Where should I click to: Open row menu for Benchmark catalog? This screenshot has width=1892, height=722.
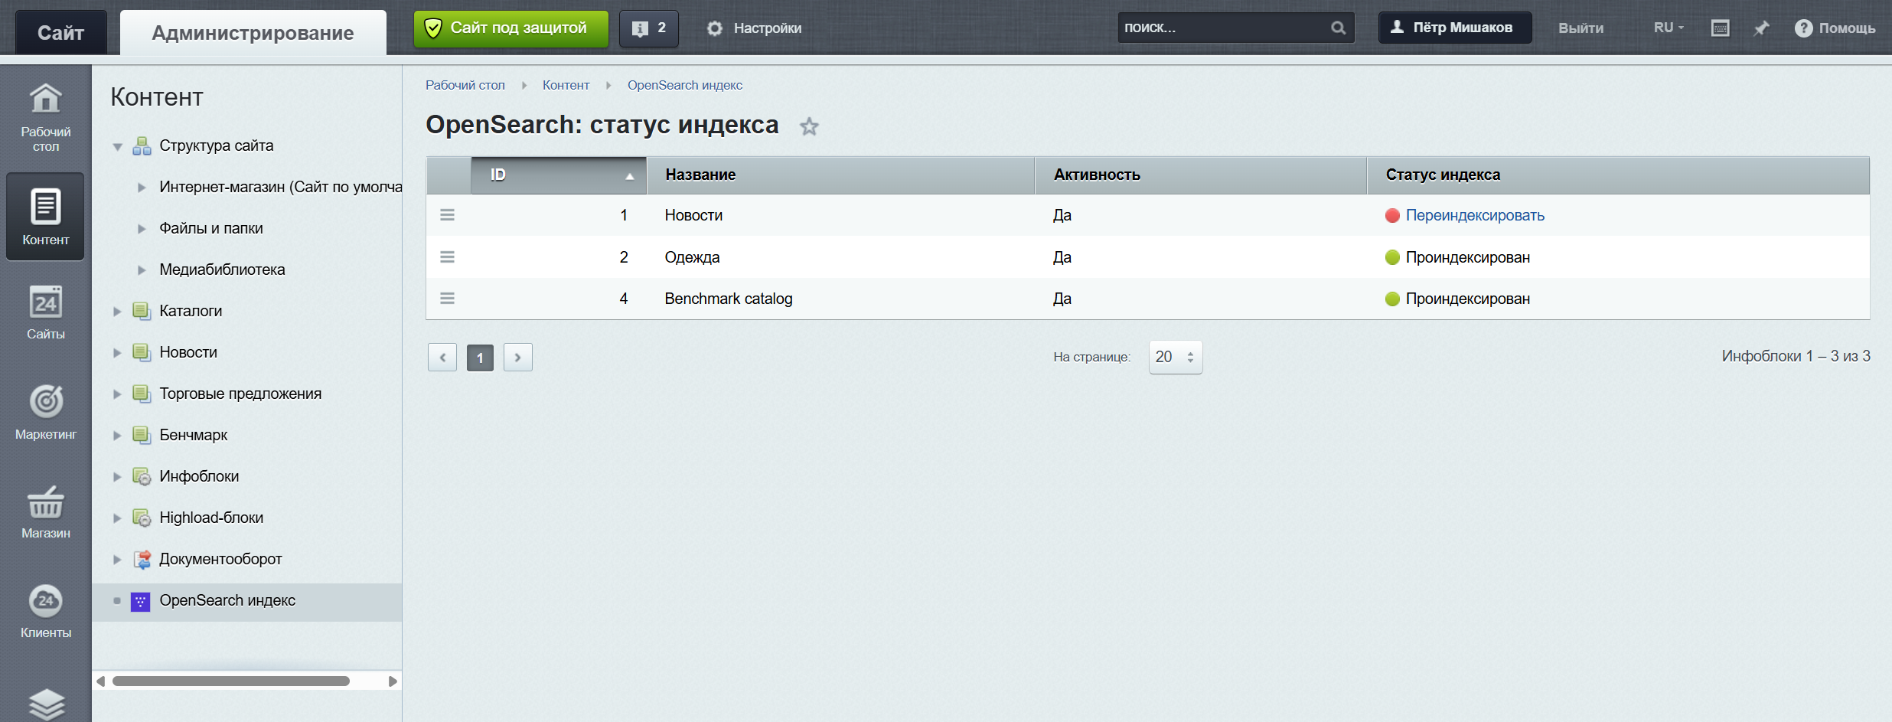[448, 298]
